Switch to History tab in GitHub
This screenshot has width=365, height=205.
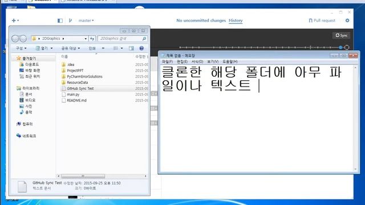pyautogui.click(x=236, y=20)
